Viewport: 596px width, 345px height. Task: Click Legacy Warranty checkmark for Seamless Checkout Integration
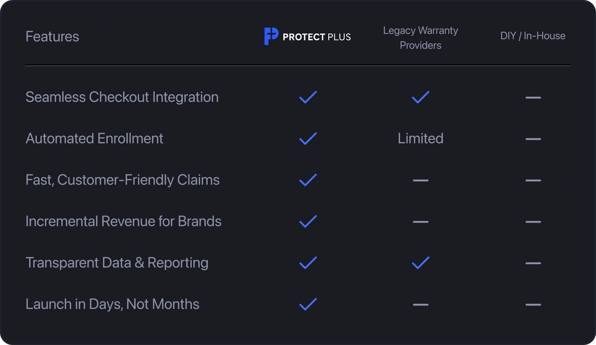pyautogui.click(x=421, y=97)
